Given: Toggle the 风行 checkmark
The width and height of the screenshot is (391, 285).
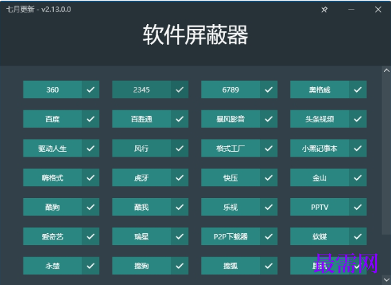Looking at the screenshot, I should coord(179,148).
